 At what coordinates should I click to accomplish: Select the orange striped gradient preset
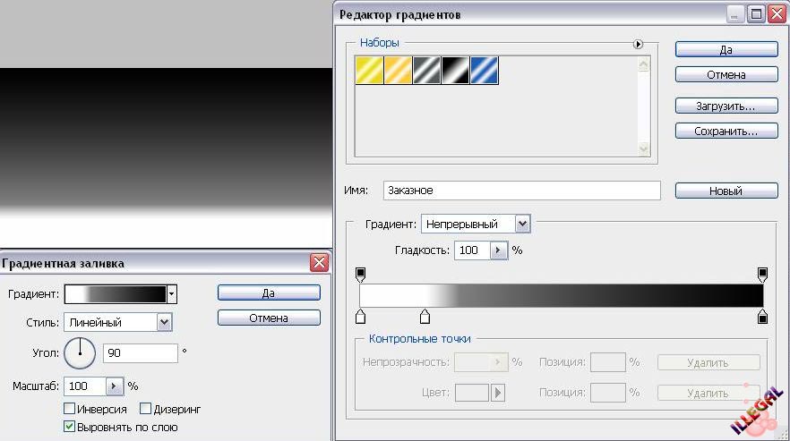pos(399,71)
